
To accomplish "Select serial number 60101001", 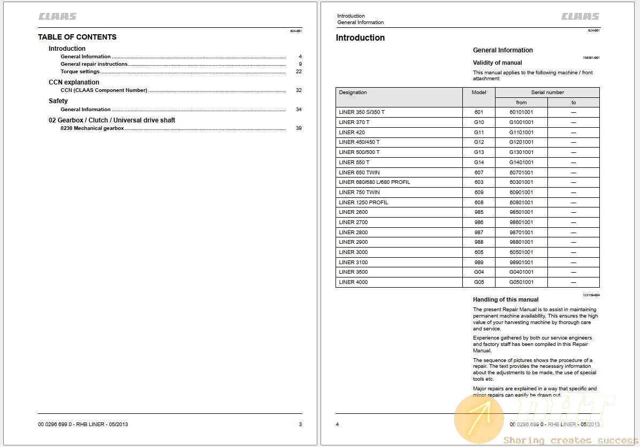I will [x=521, y=112].
